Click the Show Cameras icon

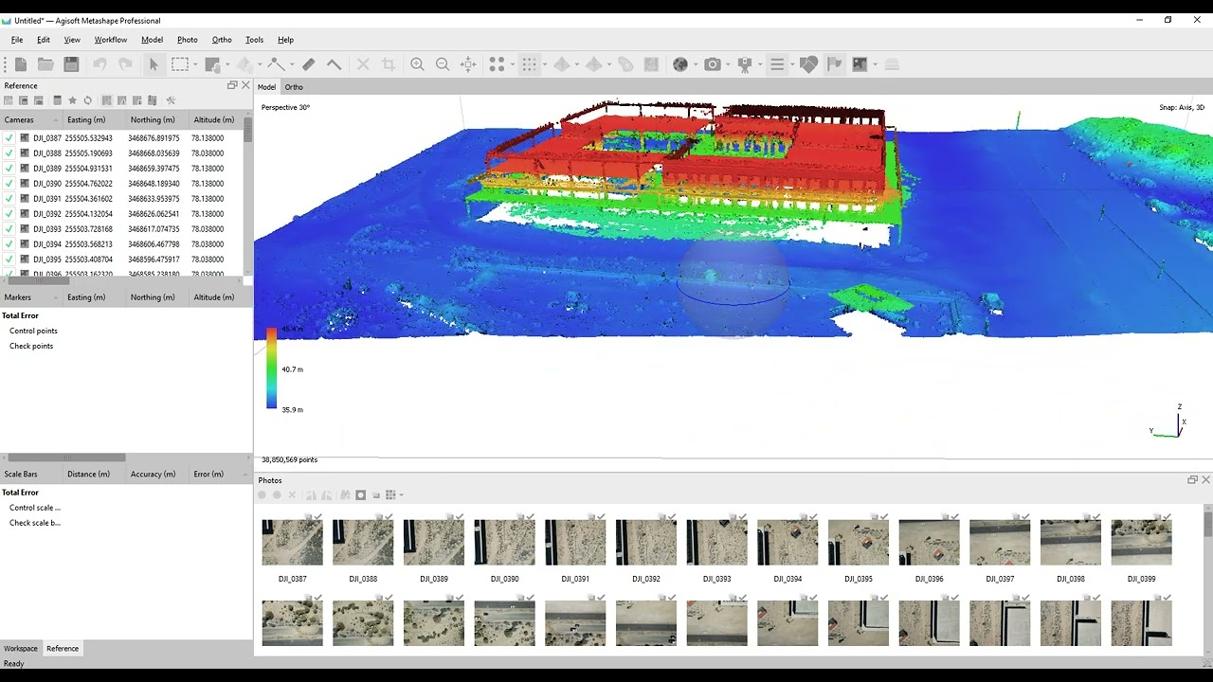pyautogui.click(x=713, y=64)
